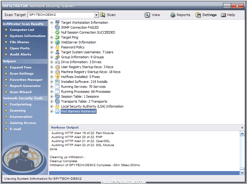The width and height of the screenshot is (247, 184).
Task: Expand the Password Policy node
Action: tap(51, 47)
